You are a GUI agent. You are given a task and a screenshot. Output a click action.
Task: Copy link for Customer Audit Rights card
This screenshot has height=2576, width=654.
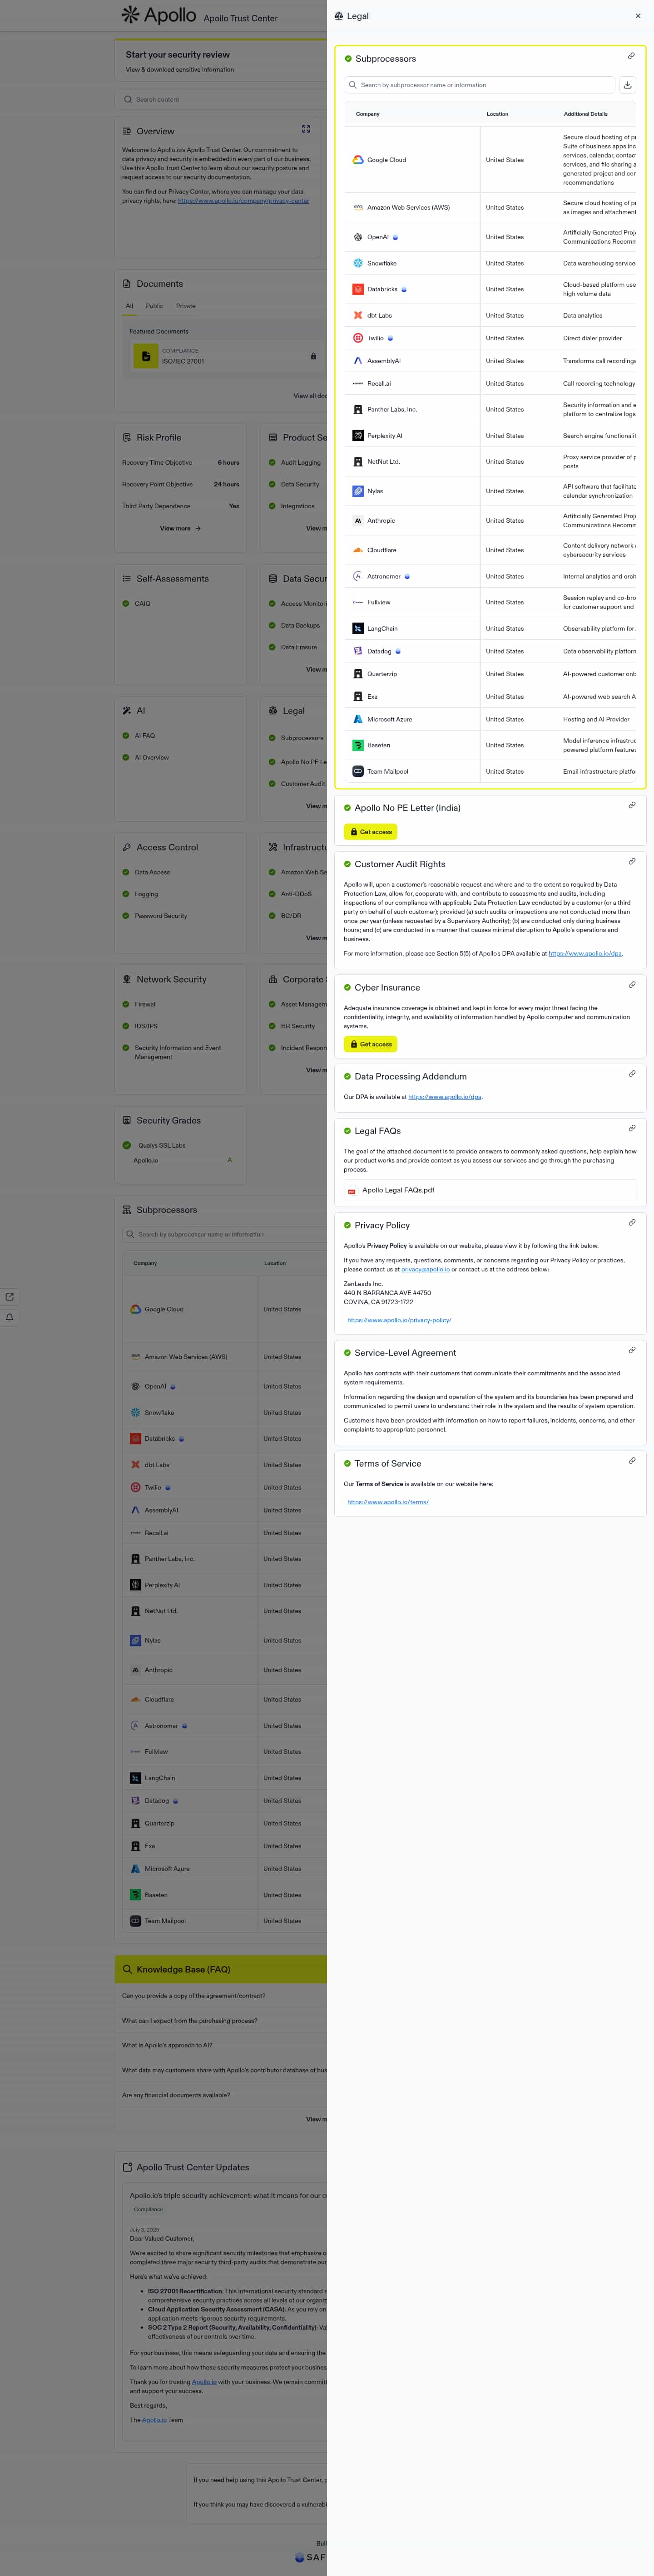coord(632,861)
